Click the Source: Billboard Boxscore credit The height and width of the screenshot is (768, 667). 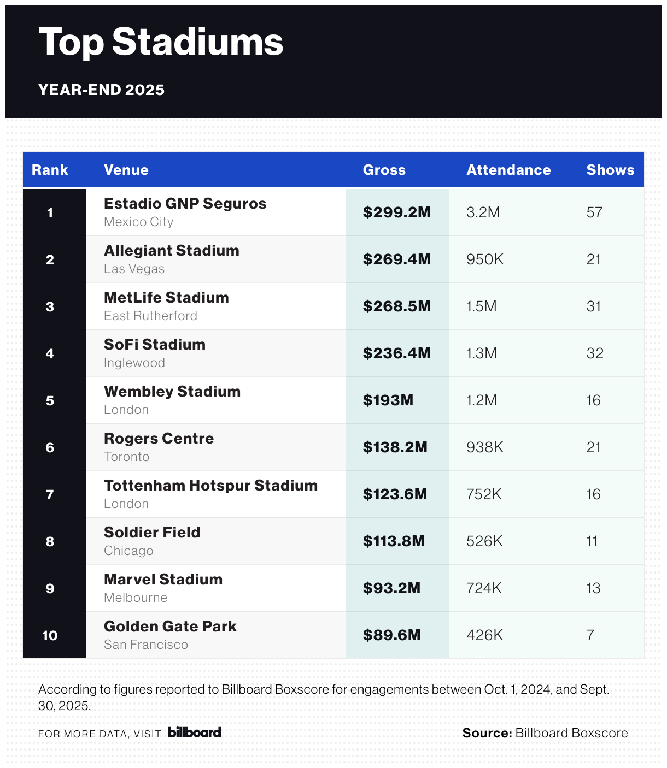tap(545, 733)
